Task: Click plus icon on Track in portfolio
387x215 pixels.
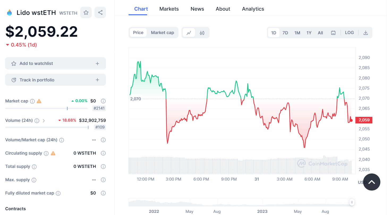Action: coord(97,80)
